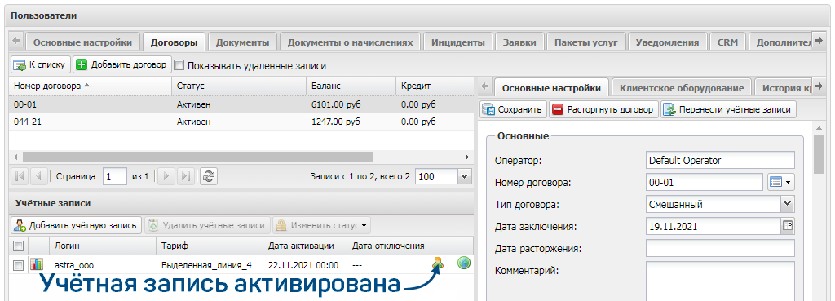Open the Пакеты услуг tab
The image size is (835, 301).
tap(585, 42)
